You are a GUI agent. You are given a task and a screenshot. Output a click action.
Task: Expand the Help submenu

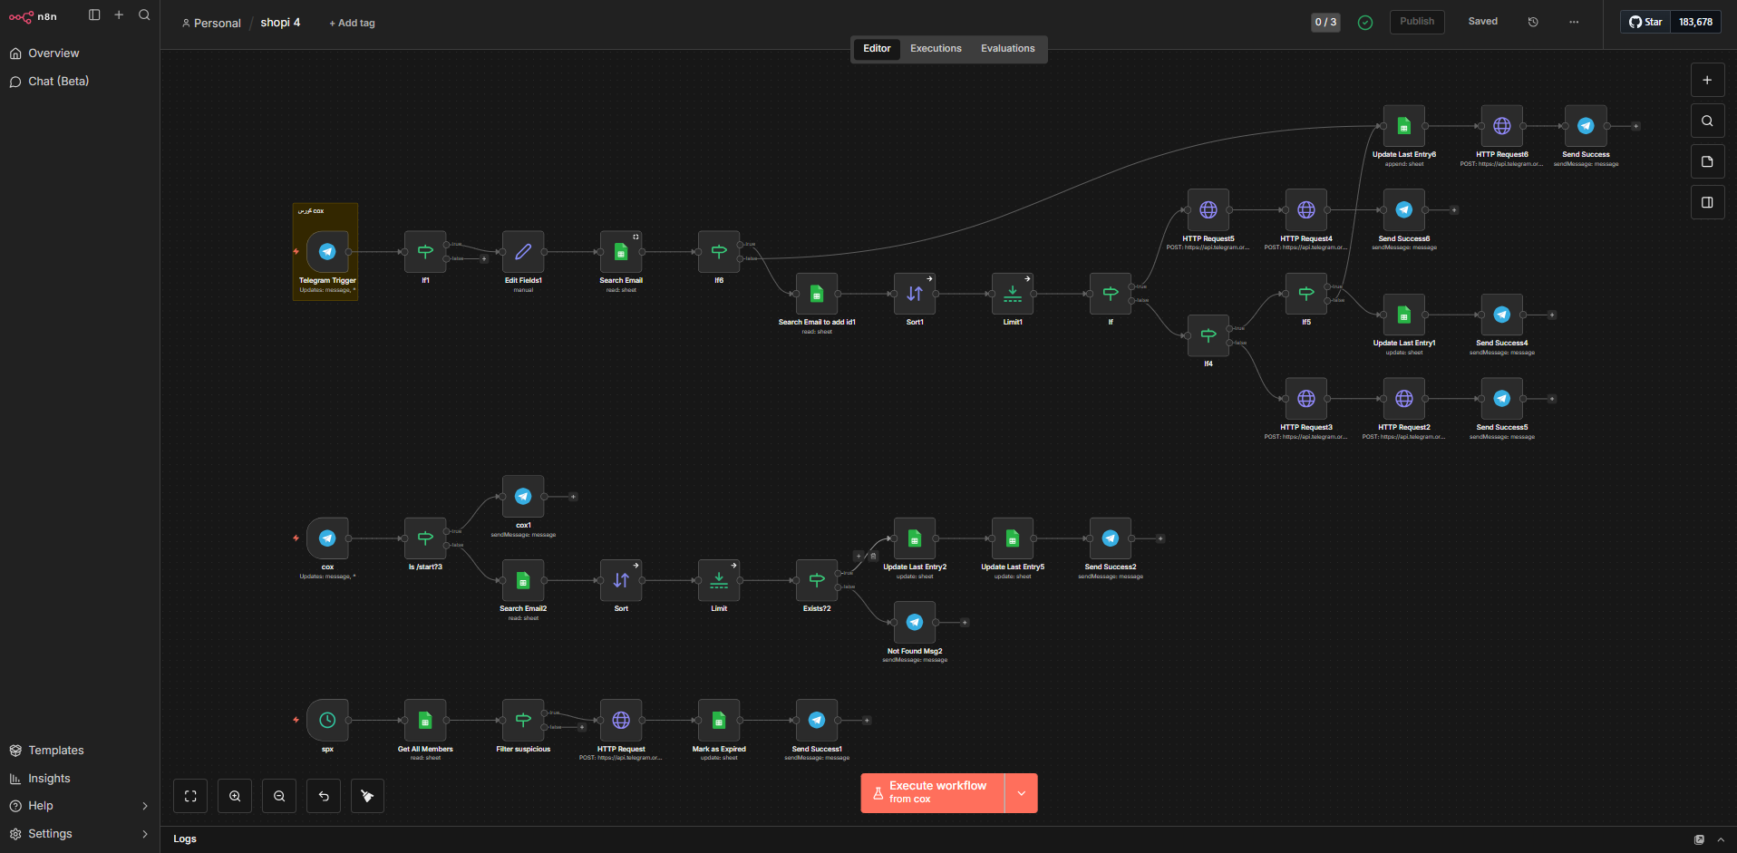pyautogui.click(x=145, y=806)
